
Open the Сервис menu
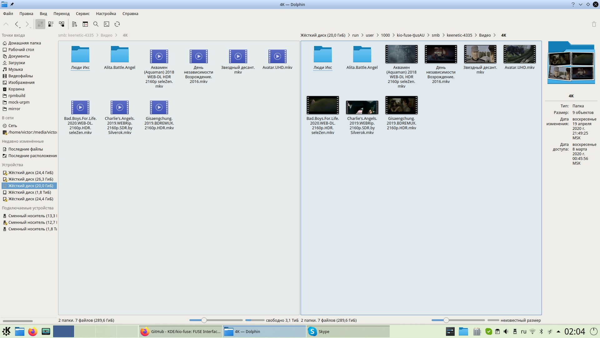tap(82, 14)
